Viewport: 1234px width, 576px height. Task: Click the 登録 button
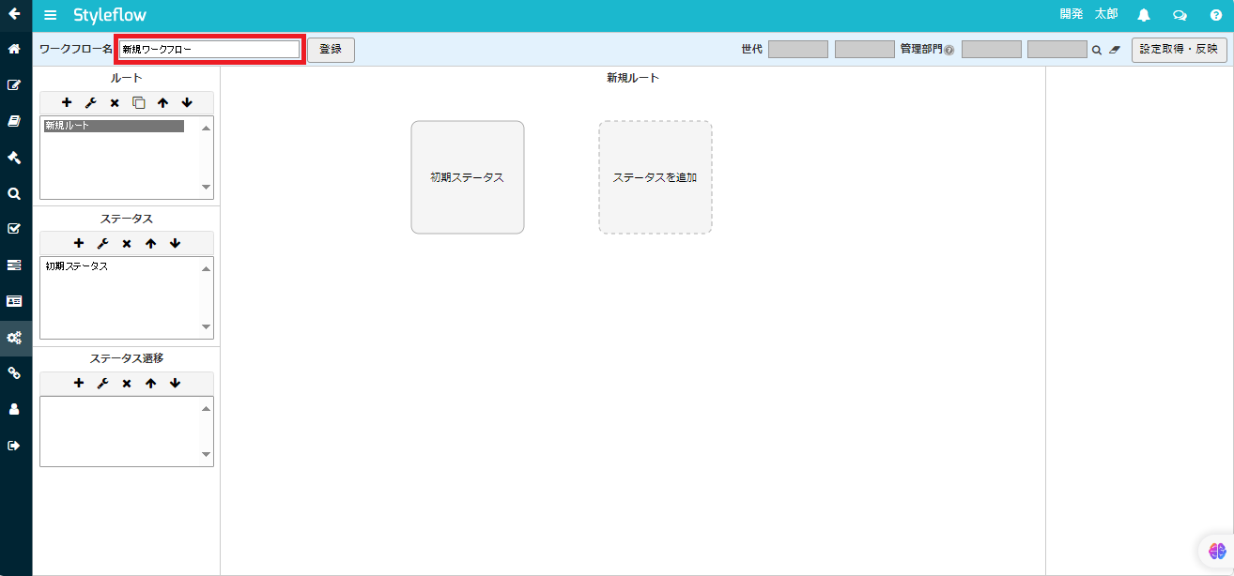click(331, 50)
